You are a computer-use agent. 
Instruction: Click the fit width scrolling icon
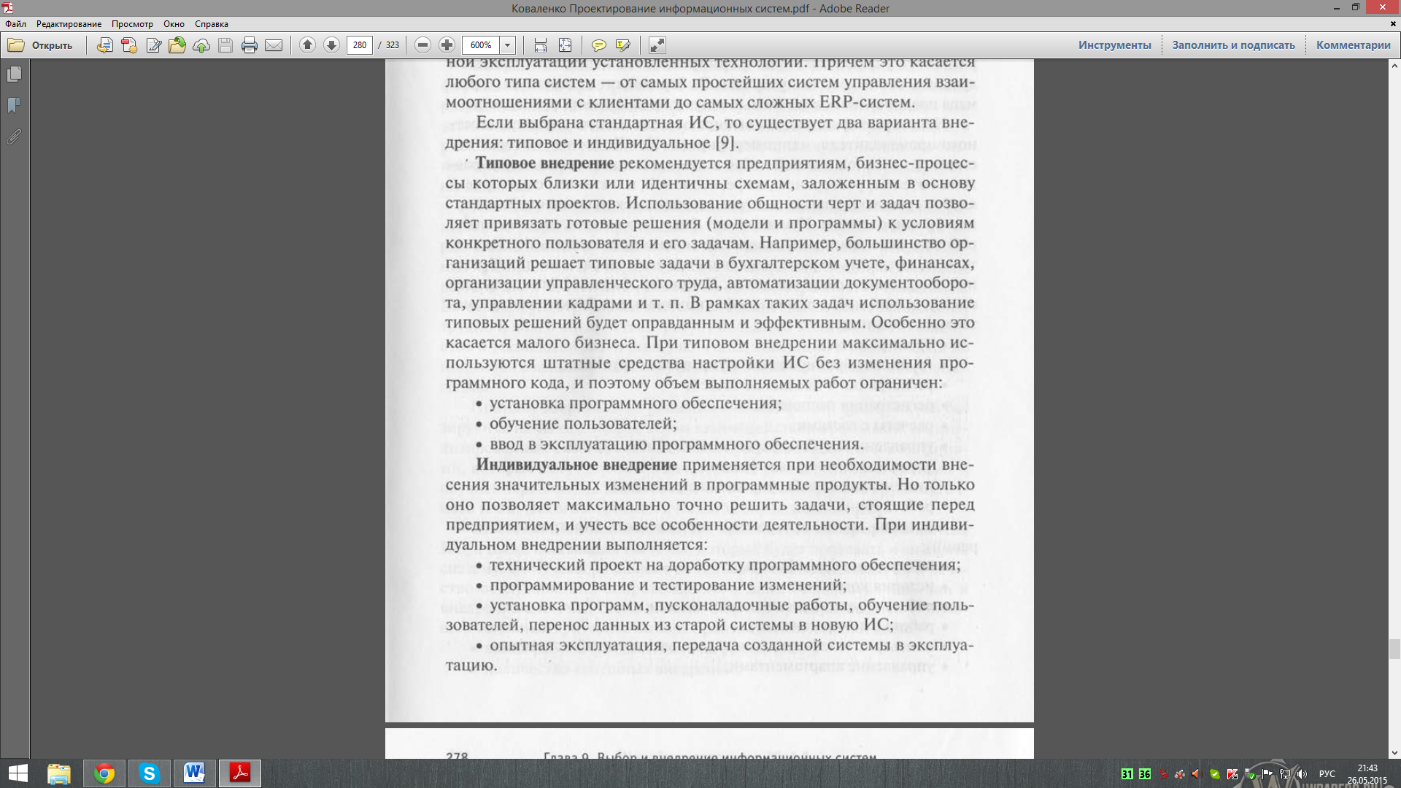click(541, 45)
